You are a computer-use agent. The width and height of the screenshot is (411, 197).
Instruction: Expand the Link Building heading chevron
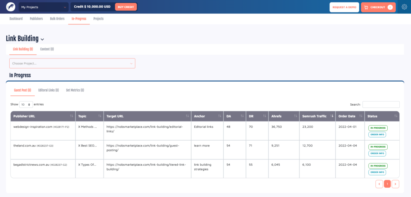click(x=42, y=39)
